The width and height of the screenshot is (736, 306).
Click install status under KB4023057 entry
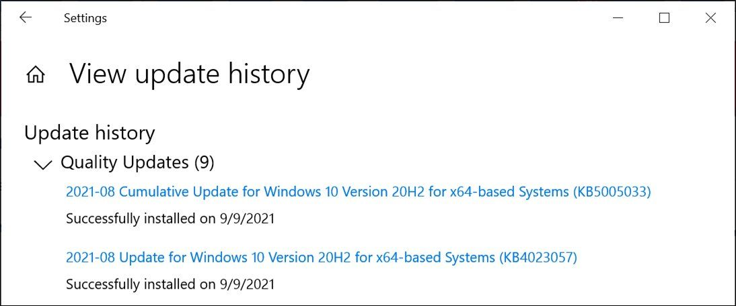pyautogui.click(x=170, y=284)
